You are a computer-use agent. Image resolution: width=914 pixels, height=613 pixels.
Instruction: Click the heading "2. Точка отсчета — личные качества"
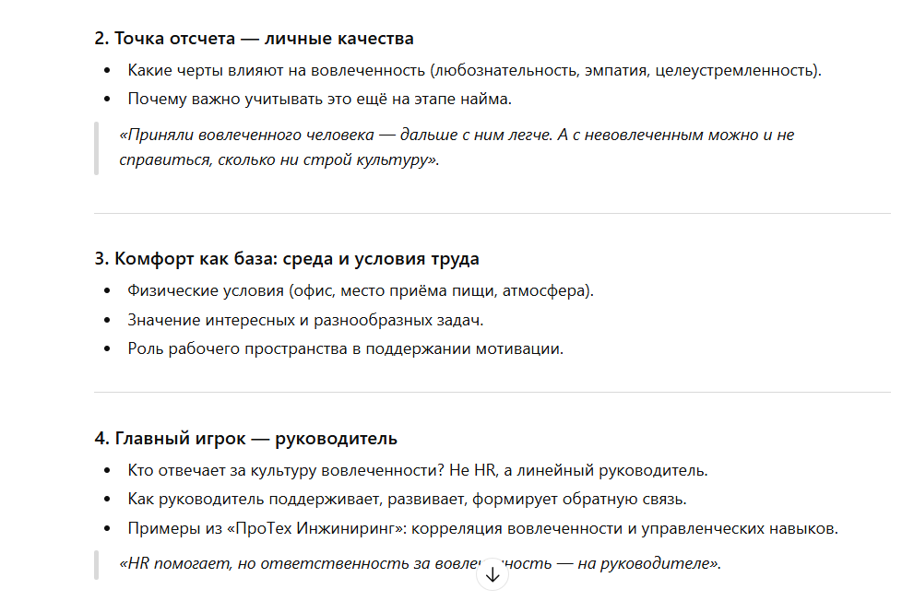click(x=254, y=39)
